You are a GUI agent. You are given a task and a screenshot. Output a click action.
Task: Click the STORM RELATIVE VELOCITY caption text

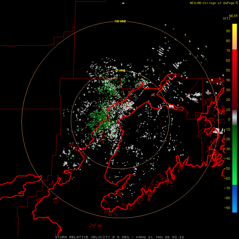click(x=82, y=237)
